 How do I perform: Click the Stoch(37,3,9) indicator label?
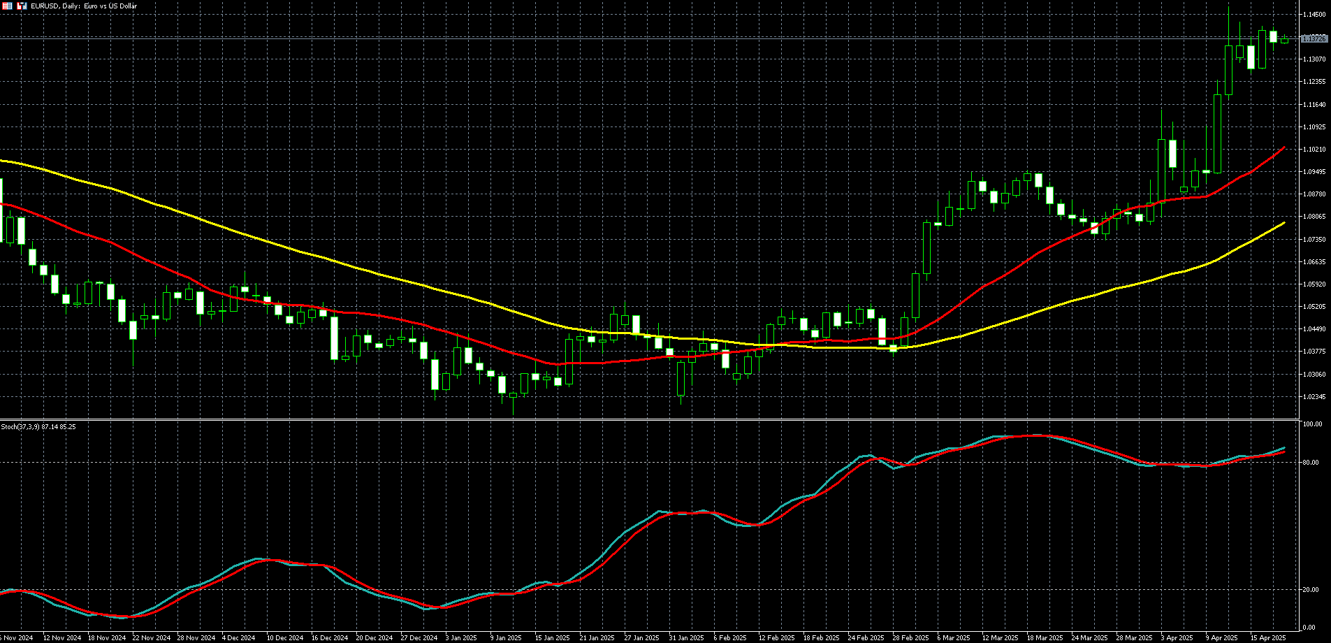click(x=38, y=426)
